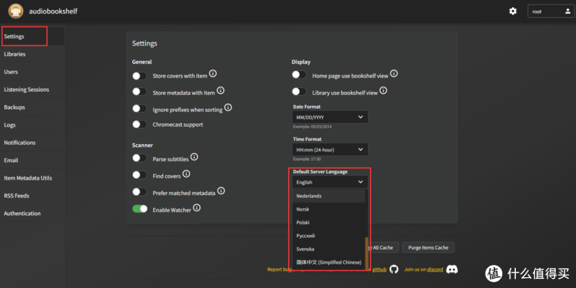
Task: Click the Purge Items Cache button
Action: point(428,247)
